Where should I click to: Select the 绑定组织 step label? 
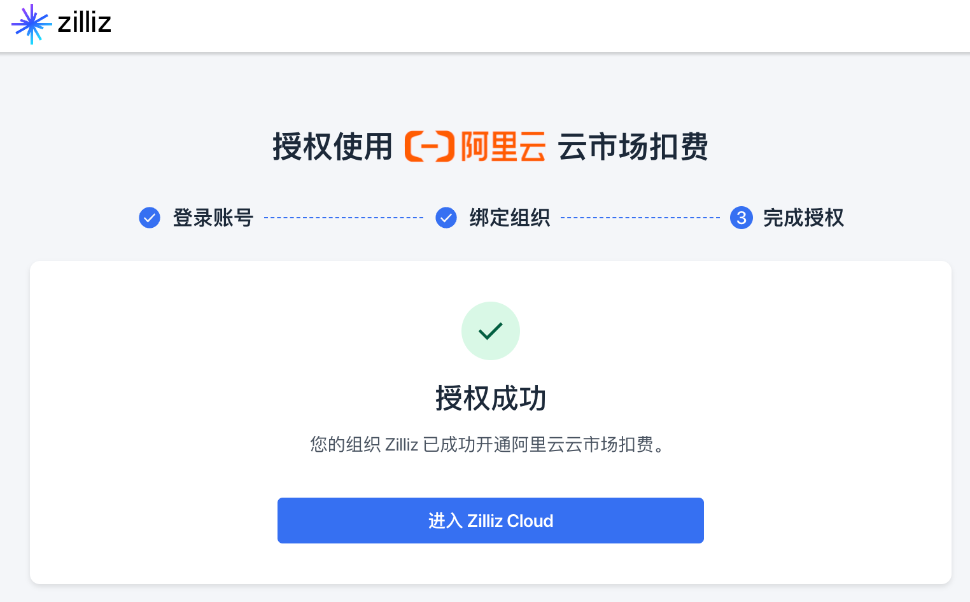click(x=510, y=218)
